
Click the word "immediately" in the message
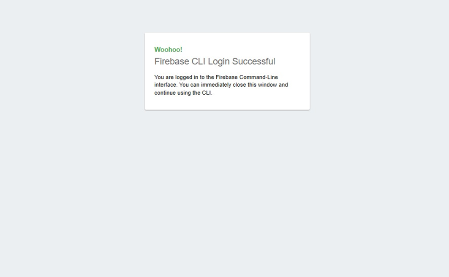pos(216,85)
